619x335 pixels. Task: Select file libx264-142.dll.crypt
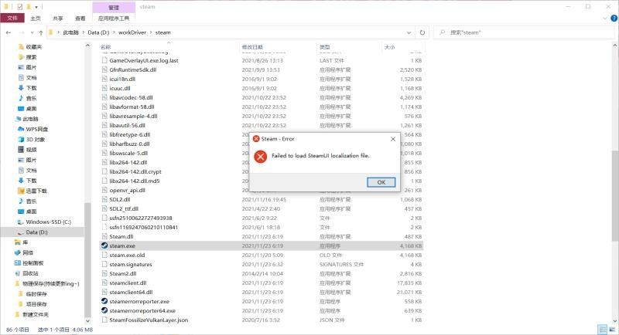[x=135, y=171]
